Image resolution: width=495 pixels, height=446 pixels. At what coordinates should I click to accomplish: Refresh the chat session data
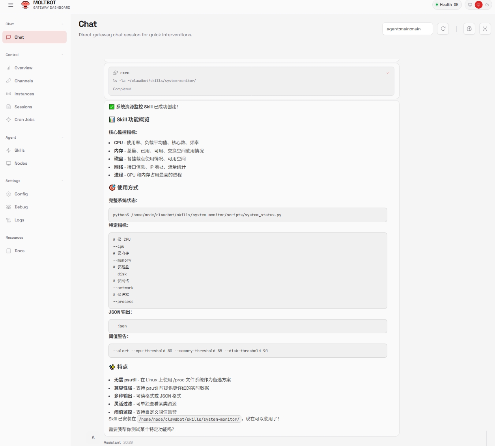(443, 29)
